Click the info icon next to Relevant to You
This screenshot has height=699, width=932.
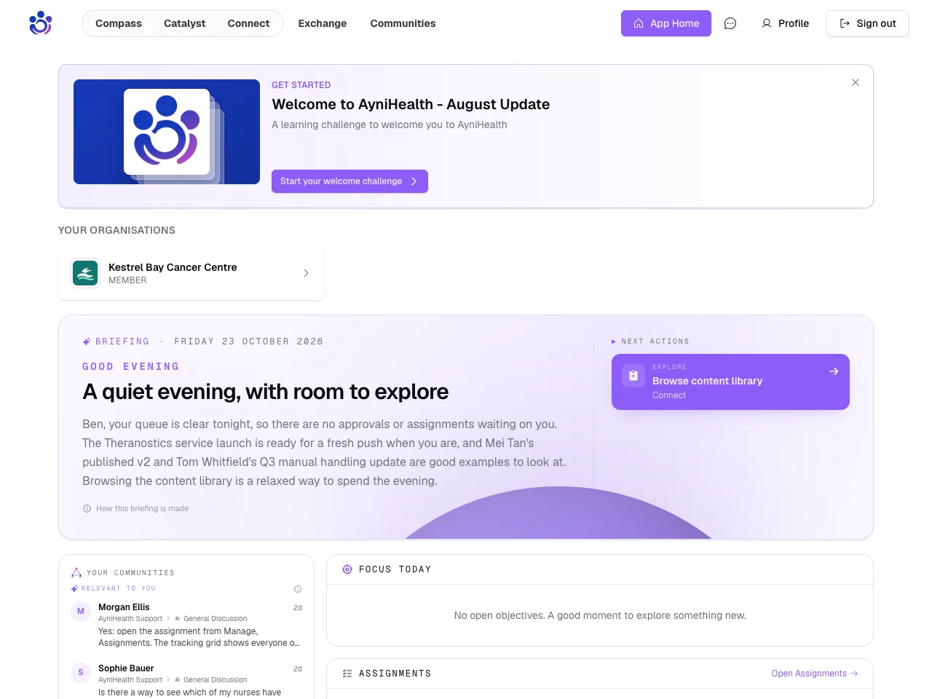point(298,589)
